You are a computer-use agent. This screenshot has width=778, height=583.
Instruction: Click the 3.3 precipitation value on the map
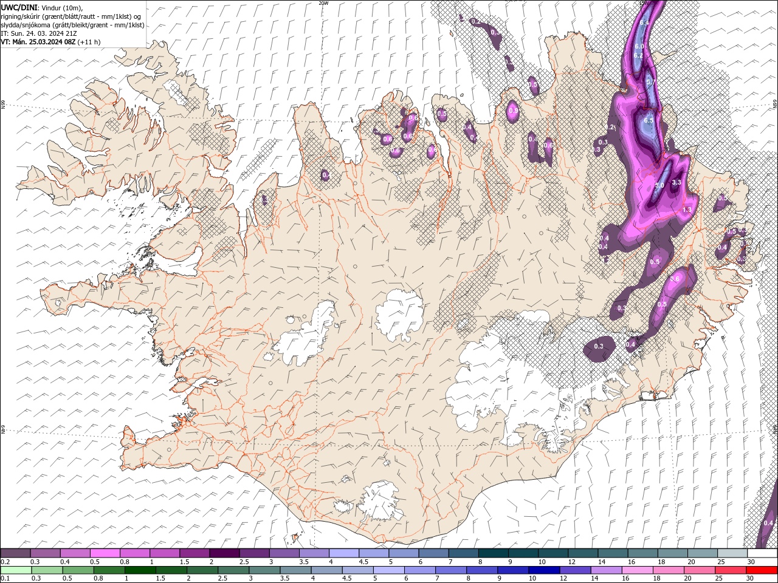click(x=676, y=182)
